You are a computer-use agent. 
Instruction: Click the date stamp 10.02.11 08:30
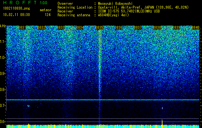[16, 15]
